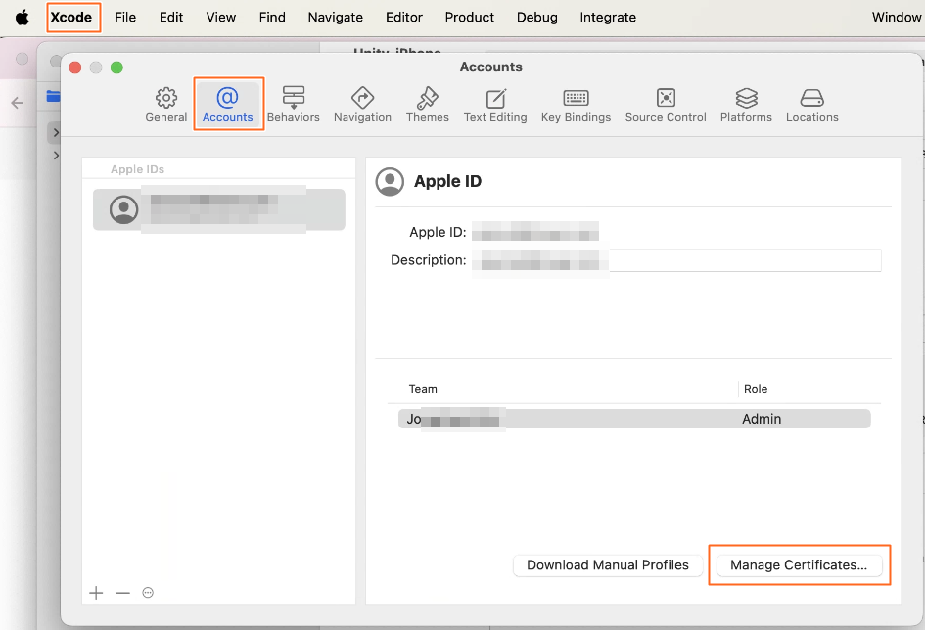The width and height of the screenshot is (925, 630).
Task: Click the back arrow in background window
Action: coord(18,103)
